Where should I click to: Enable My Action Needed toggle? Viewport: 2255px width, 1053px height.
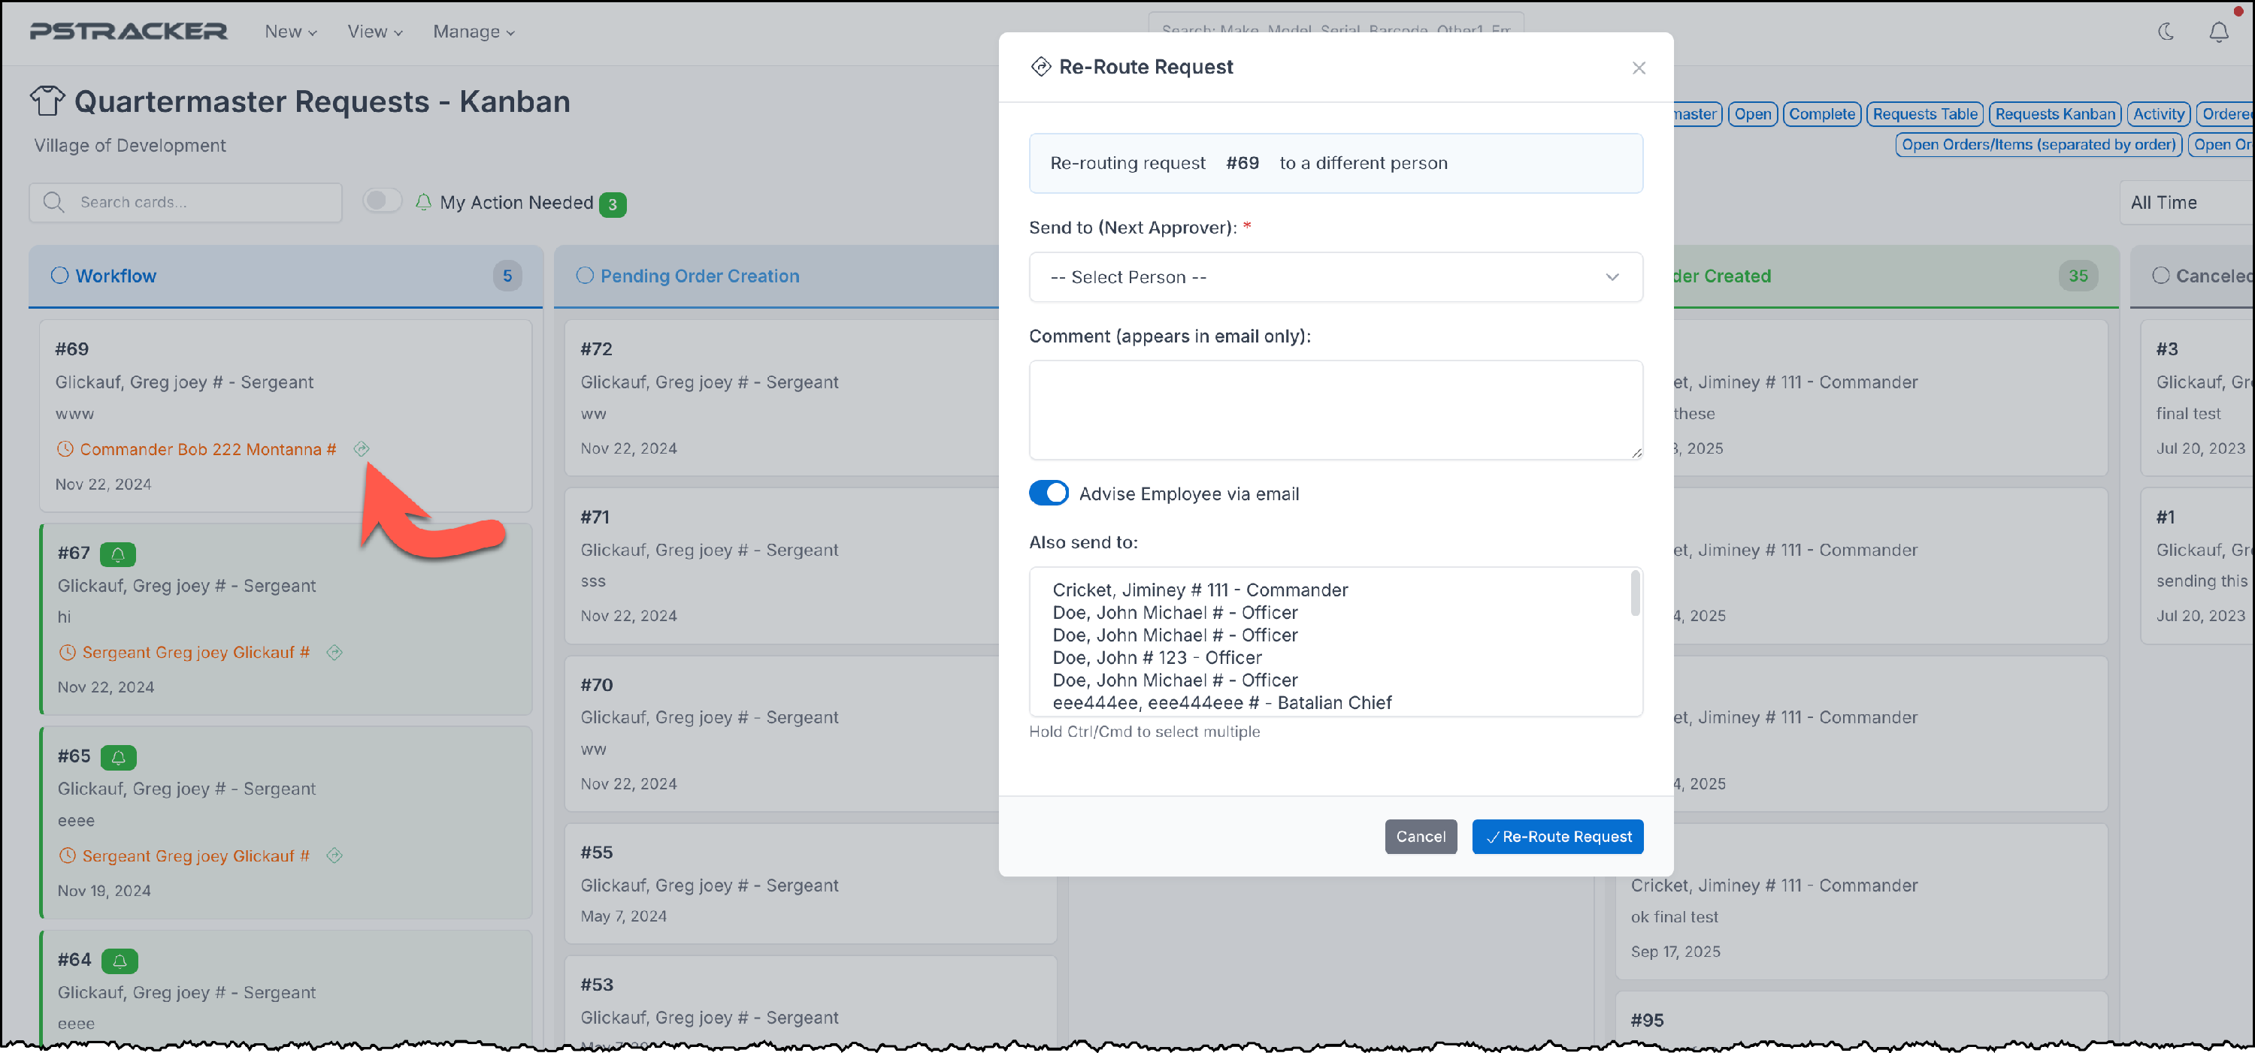383,201
